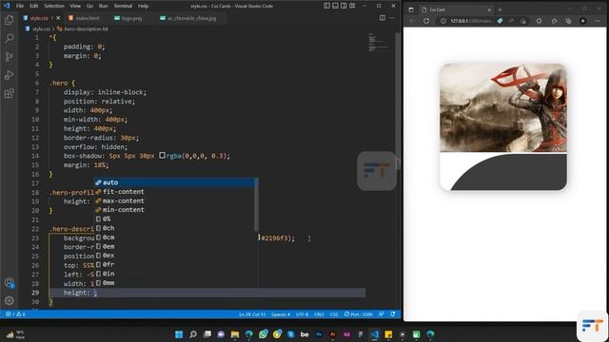Toggle the secondary side bar layout icon
The image size is (609, 342).
point(344,6)
